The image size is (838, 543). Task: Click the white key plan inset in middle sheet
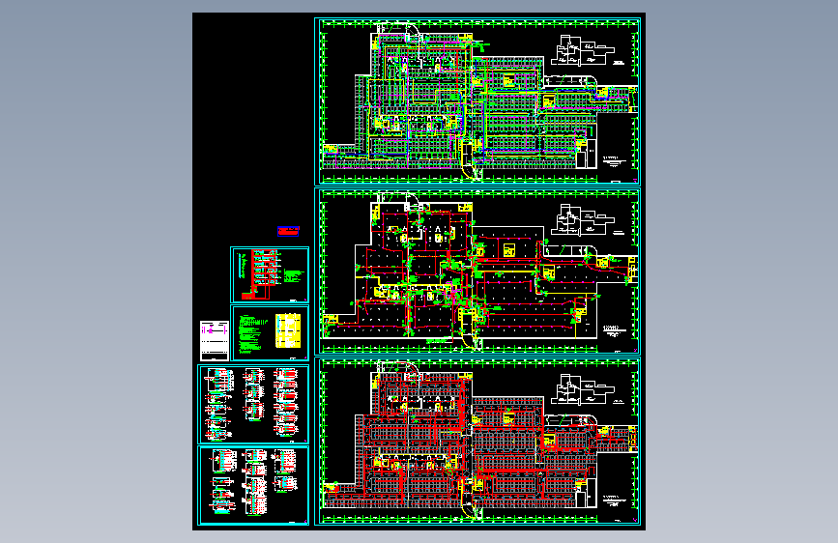point(583,219)
